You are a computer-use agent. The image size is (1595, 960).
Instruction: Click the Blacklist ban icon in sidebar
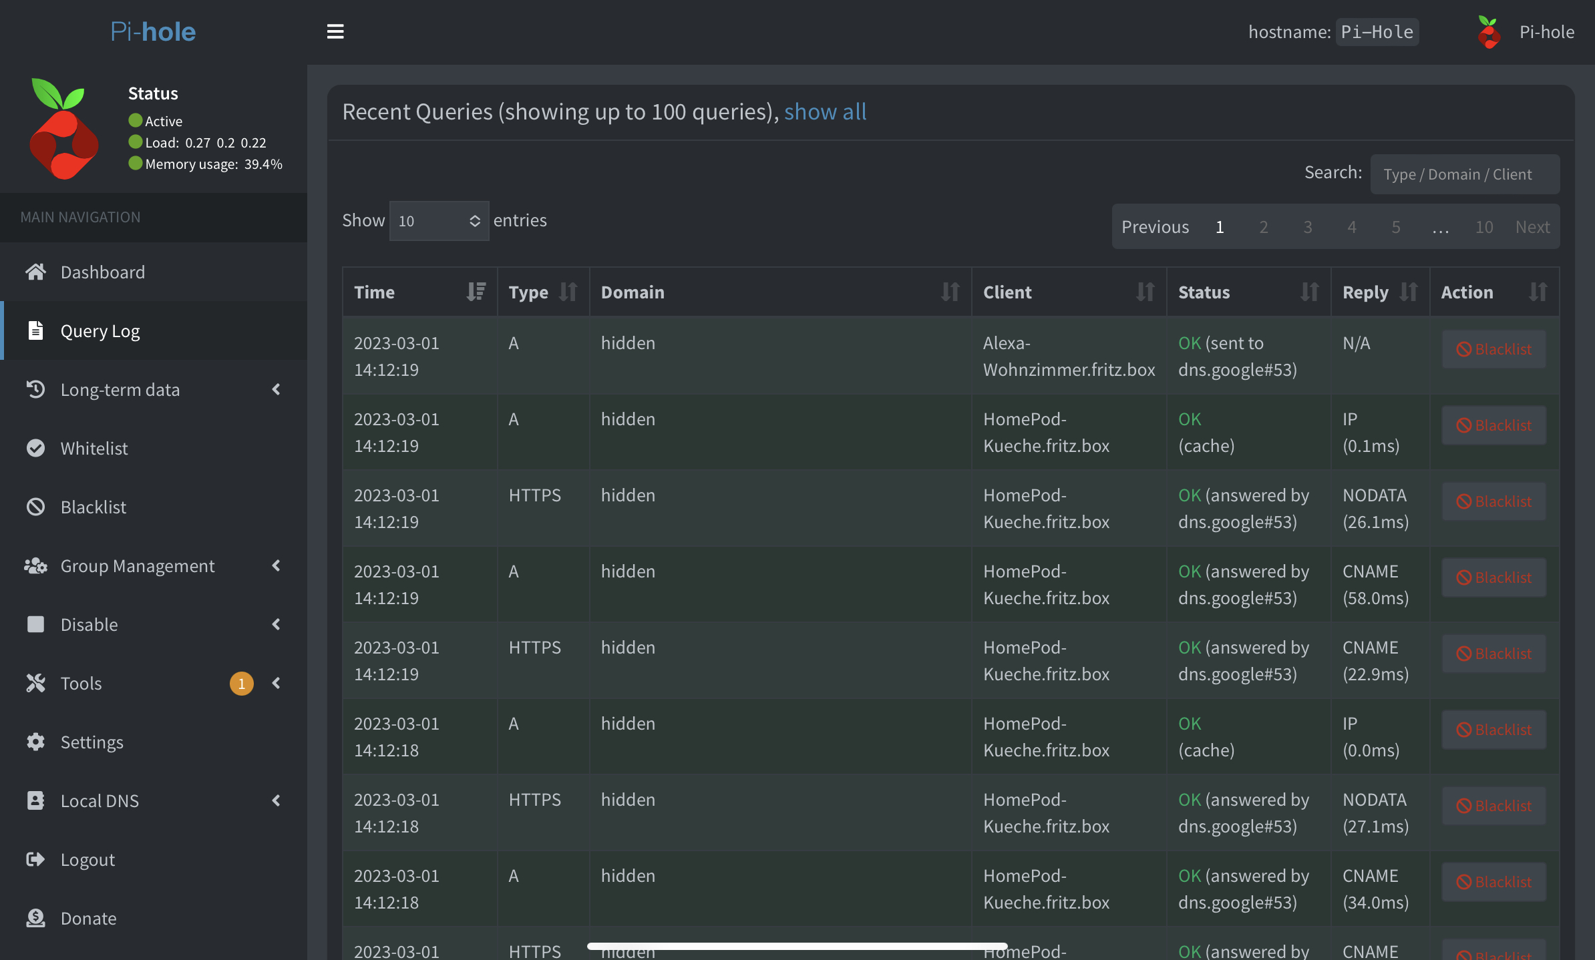click(x=35, y=507)
